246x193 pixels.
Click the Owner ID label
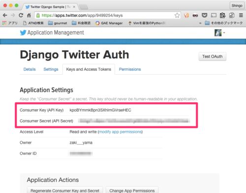(x=28, y=154)
